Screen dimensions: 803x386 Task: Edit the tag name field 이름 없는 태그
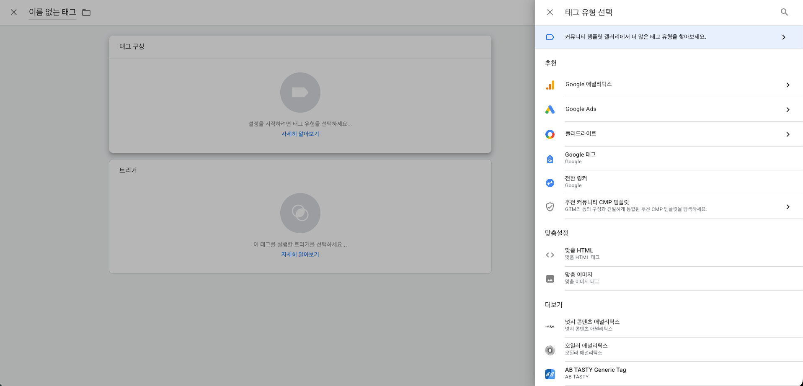(x=52, y=13)
